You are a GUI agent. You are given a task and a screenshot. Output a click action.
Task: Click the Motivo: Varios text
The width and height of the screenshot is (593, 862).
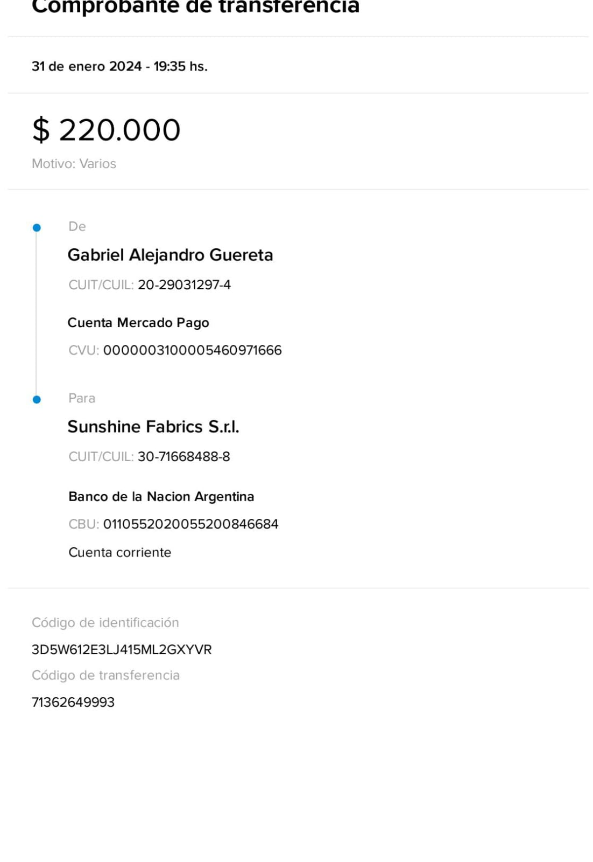pos(74,164)
